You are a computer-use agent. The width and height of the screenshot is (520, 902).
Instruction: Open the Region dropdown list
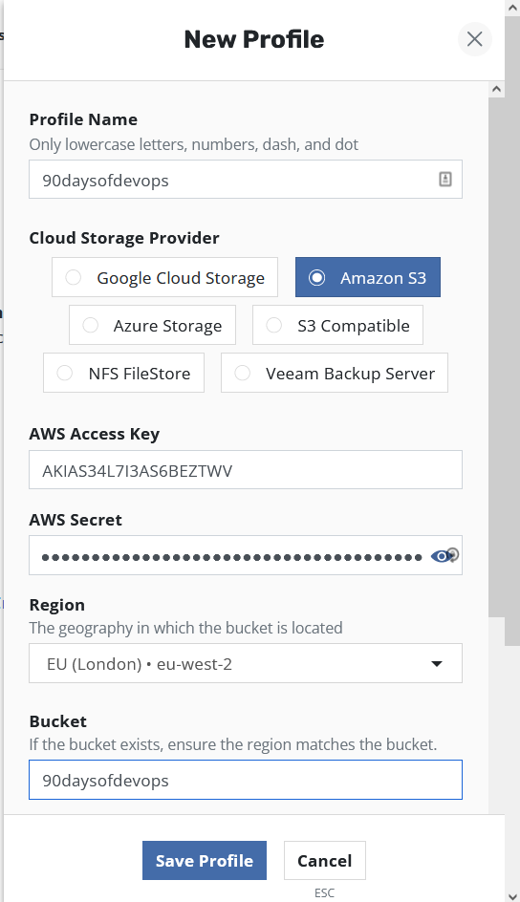pyautogui.click(x=246, y=663)
